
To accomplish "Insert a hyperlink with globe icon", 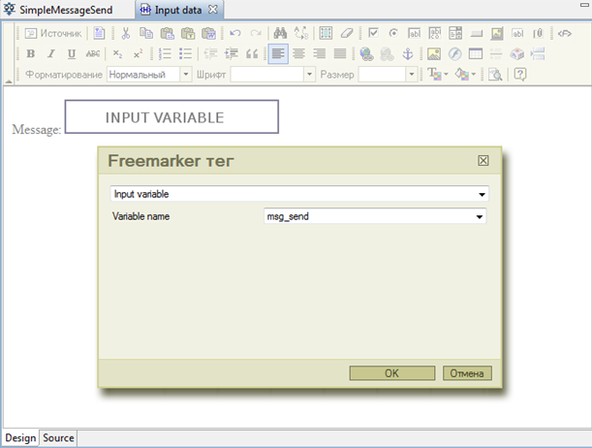I will coord(366,54).
